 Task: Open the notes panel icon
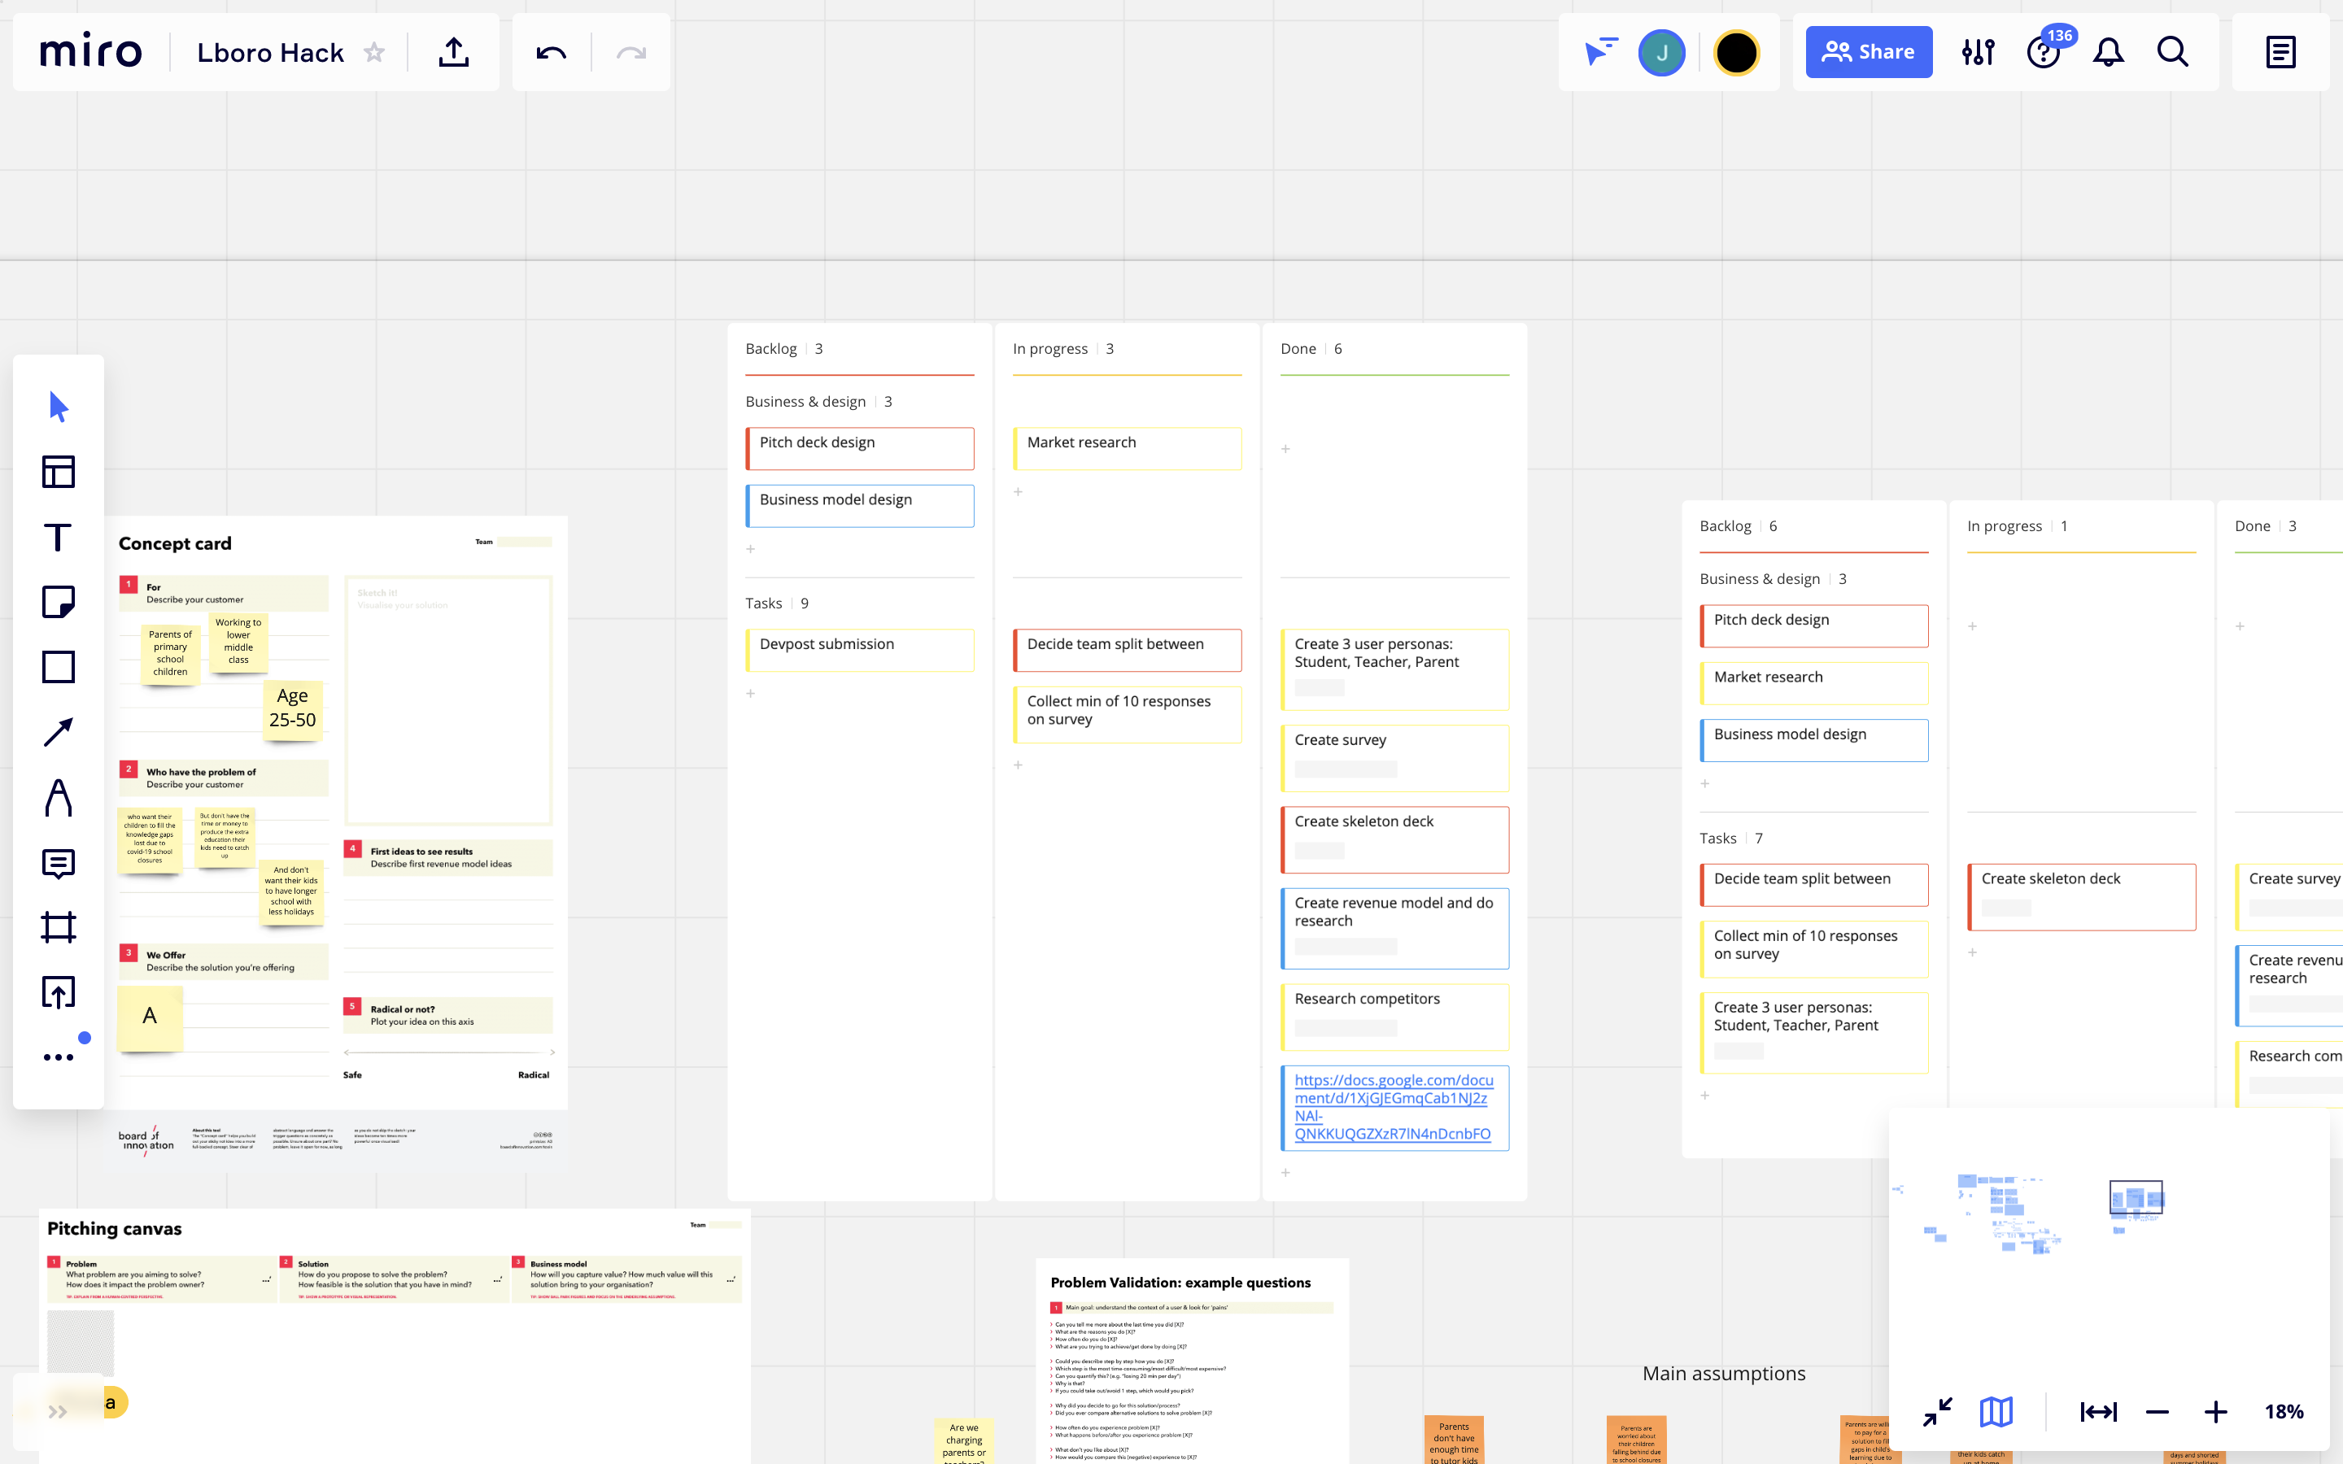click(2280, 52)
